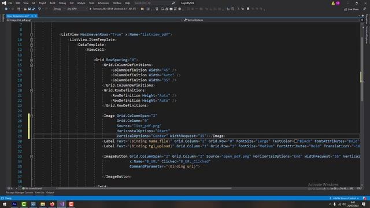Open the Windows Start menu
The height and width of the screenshot is (208, 370).
(5, 204)
